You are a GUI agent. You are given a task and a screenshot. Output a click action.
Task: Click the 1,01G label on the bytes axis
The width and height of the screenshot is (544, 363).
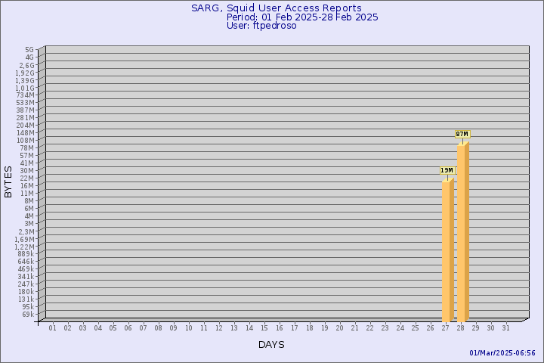click(x=24, y=87)
